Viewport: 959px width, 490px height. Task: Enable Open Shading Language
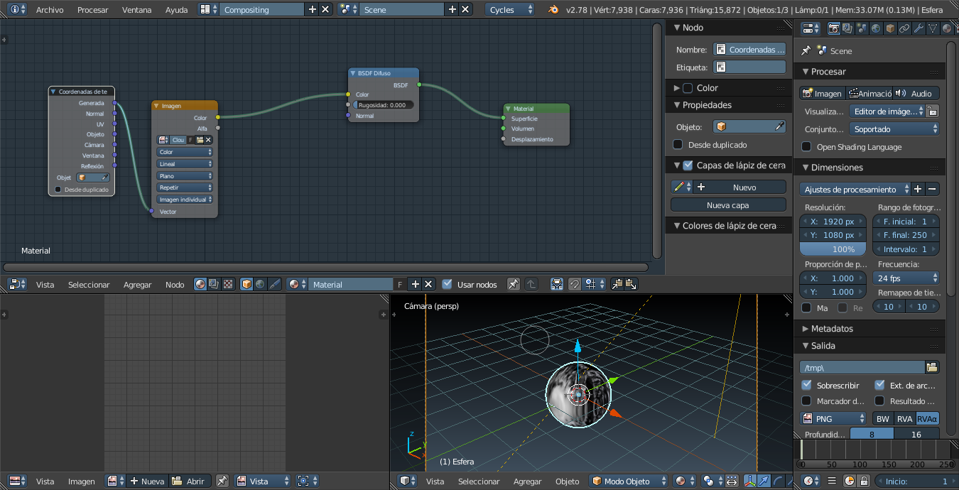[806, 147]
